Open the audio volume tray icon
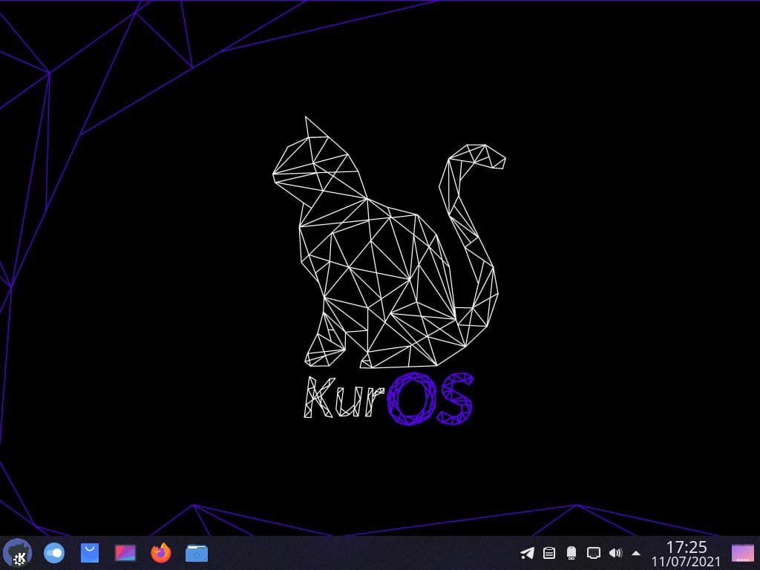Viewport: 760px width, 570px height. (615, 553)
